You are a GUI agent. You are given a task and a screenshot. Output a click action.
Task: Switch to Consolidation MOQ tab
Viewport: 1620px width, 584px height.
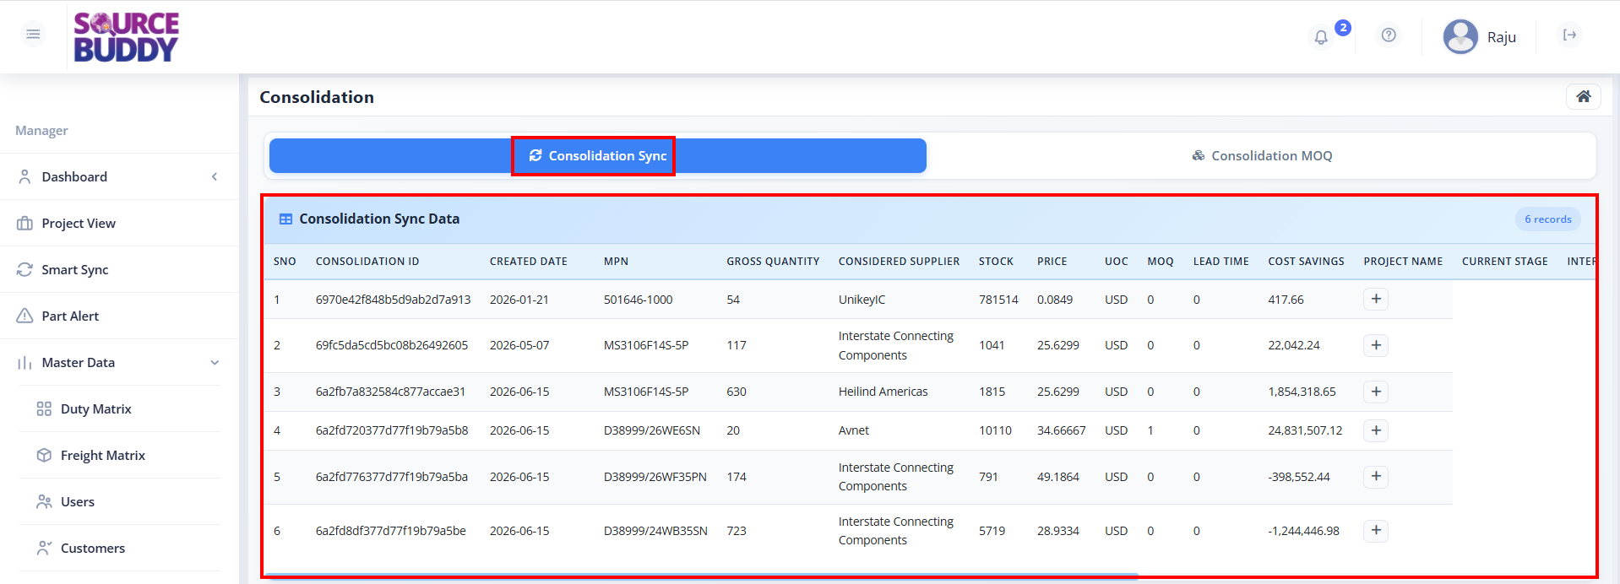click(1262, 155)
